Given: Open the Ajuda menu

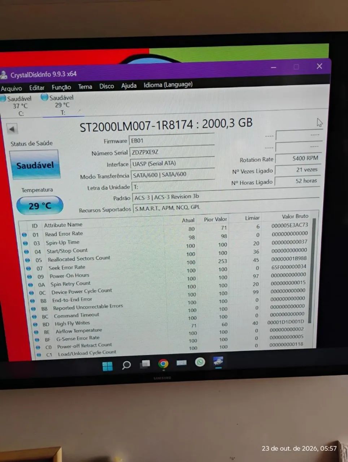Looking at the screenshot, I should click(129, 86).
